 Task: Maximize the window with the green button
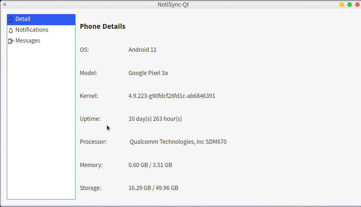click(x=350, y=5)
